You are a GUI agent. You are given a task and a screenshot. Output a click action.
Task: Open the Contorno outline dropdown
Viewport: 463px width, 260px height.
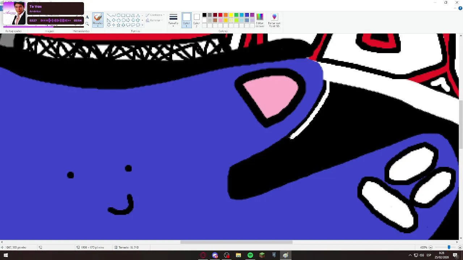(x=155, y=15)
